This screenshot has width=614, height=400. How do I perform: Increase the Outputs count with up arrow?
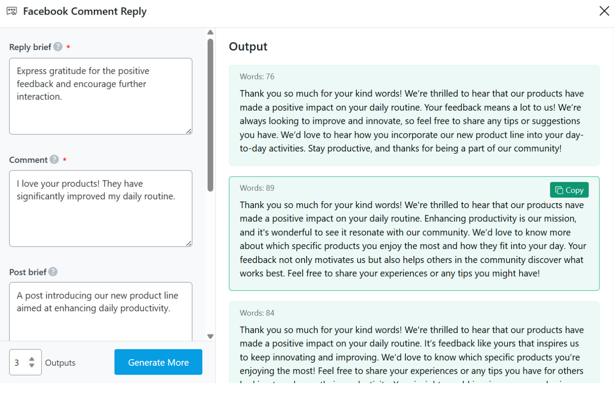tap(32, 359)
